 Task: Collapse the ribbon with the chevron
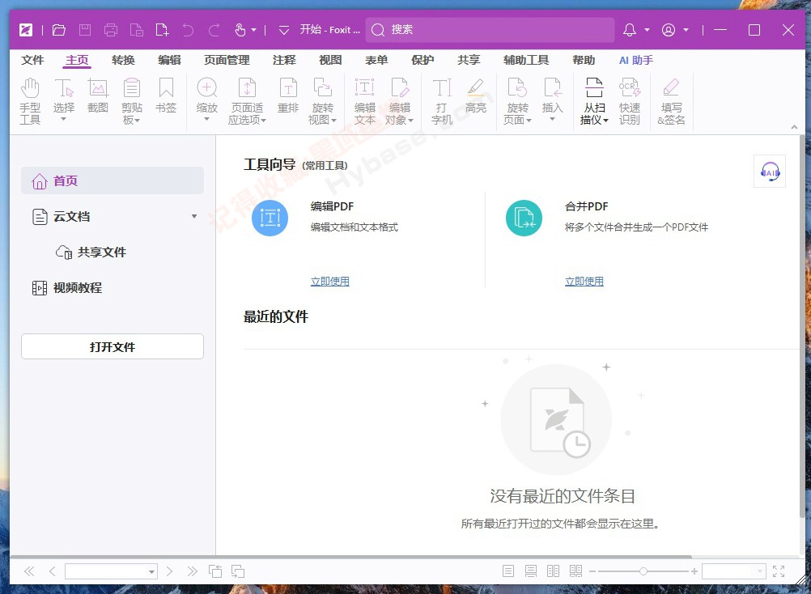pos(795,127)
